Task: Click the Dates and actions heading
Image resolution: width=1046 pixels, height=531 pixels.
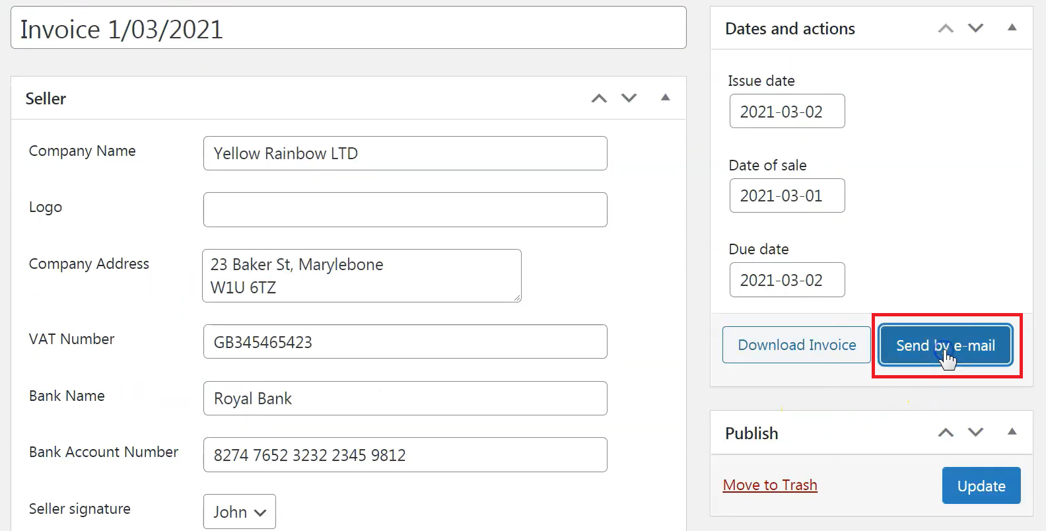Action: (x=790, y=28)
